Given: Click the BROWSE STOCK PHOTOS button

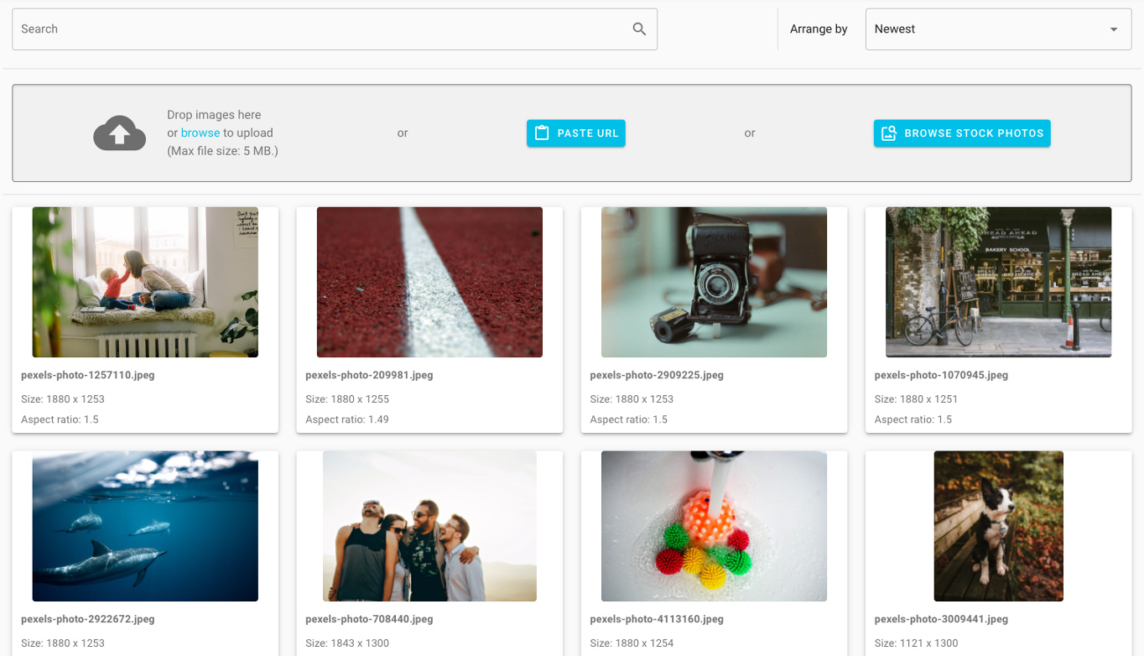Looking at the screenshot, I should click(961, 133).
